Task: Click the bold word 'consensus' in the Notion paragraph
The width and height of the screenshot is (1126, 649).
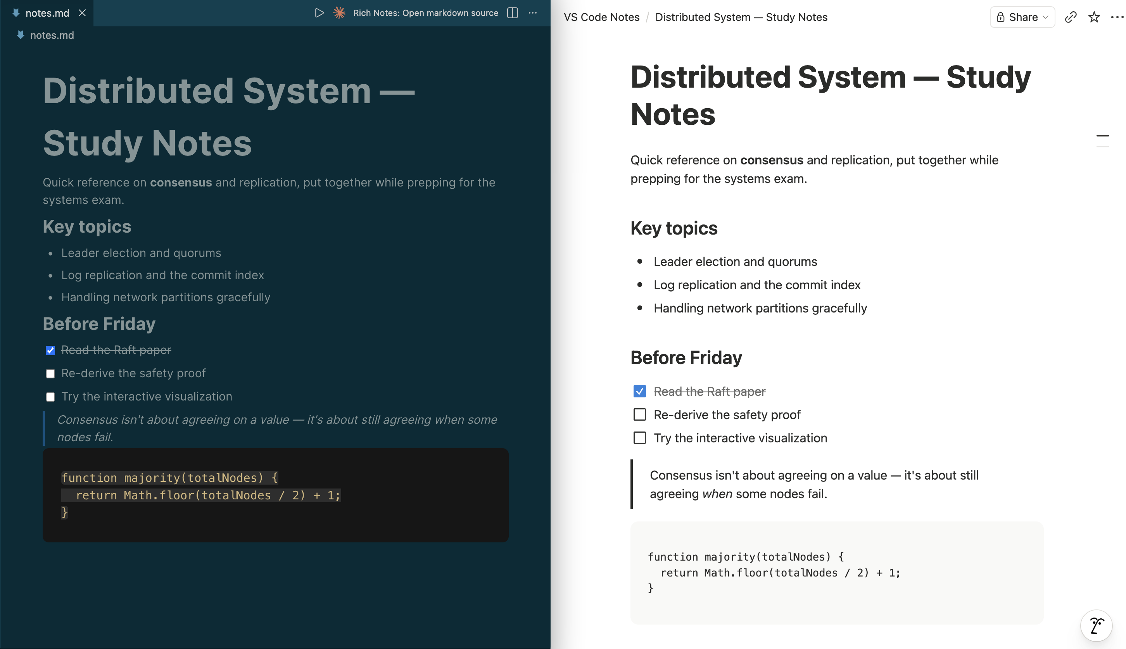Action: (772, 160)
